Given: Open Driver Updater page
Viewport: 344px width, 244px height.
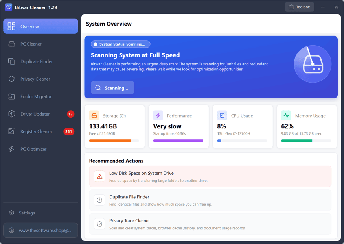Looking at the screenshot, I should [x=40, y=114].
